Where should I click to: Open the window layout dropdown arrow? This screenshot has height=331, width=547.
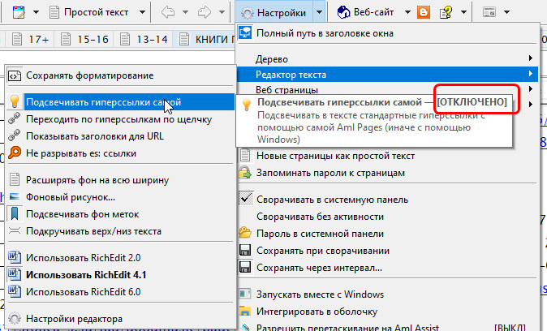pyautogui.click(x=507, y=12)
